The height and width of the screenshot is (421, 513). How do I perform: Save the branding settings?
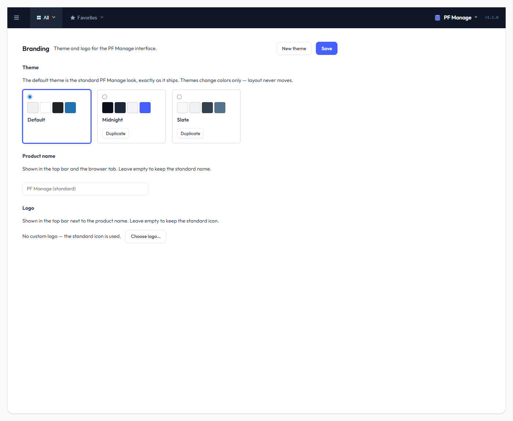pyautogui.click(x=326, y=48)
